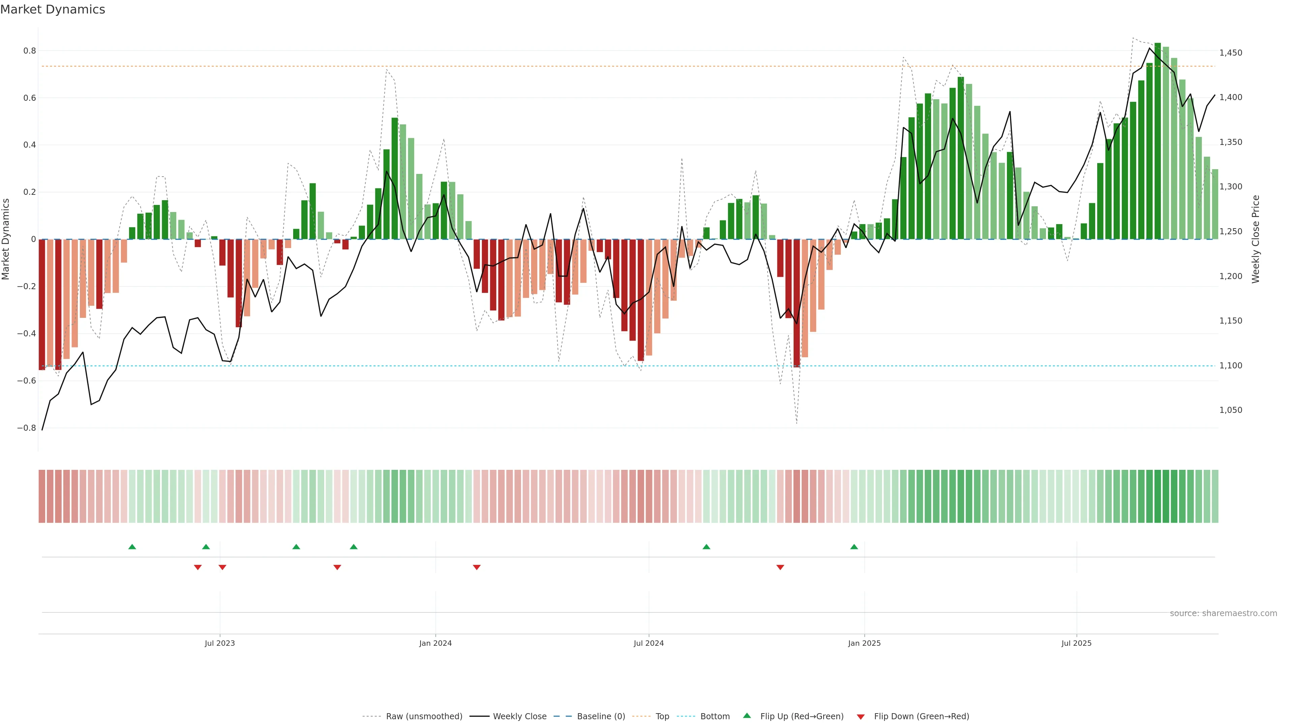Viewport: 1294px width, 728px height.
Task: Hide the Bottom threshold via legend
Action: point(715,717)
